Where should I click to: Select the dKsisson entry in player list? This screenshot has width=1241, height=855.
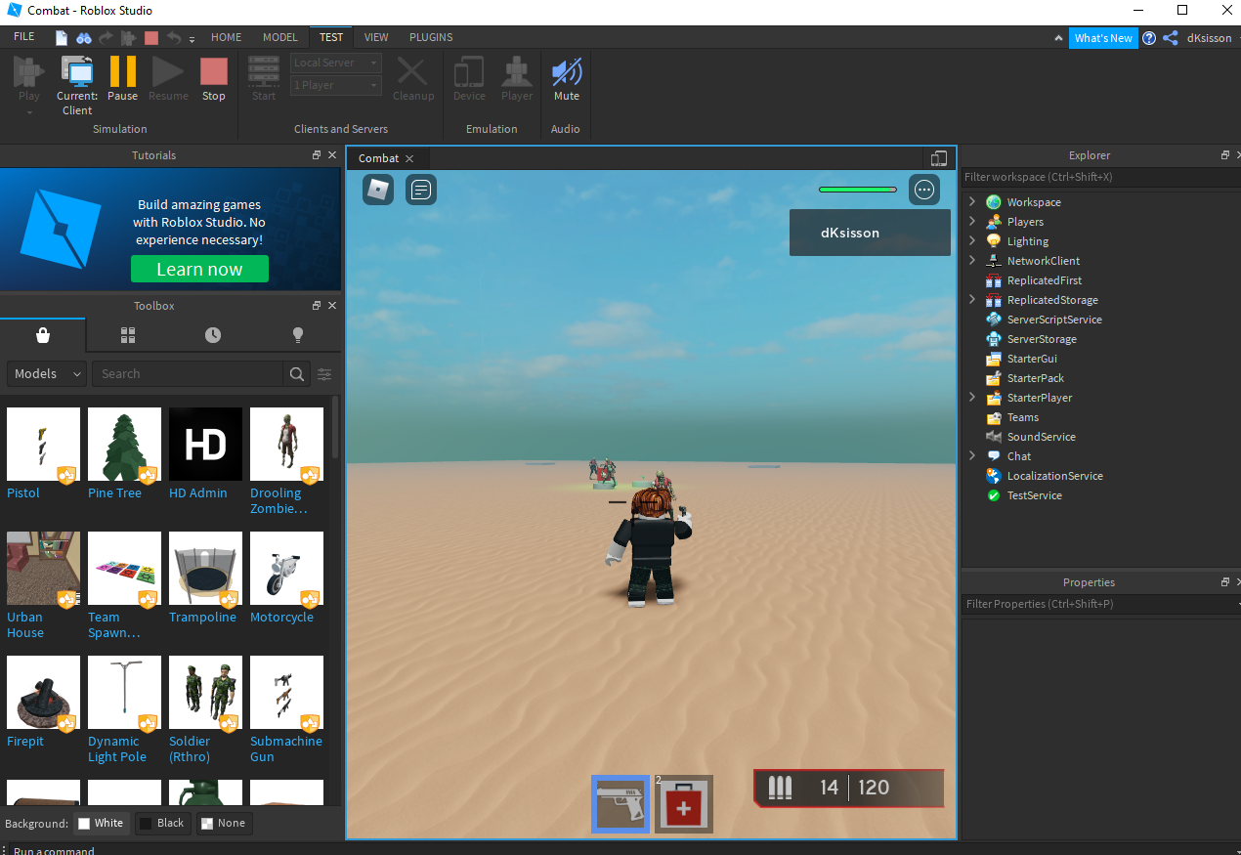coord(870,233)
